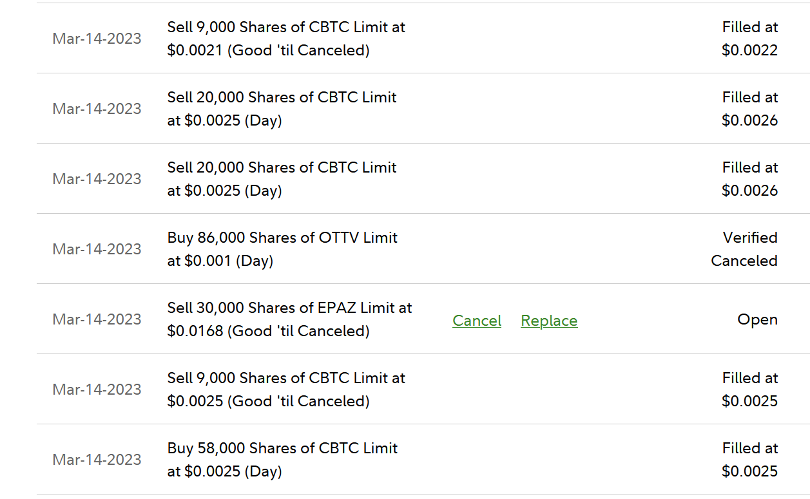This screenshot has width=810, height=499.
Task: Click the Open status of EPAZ order
Action: pos(757,319)
